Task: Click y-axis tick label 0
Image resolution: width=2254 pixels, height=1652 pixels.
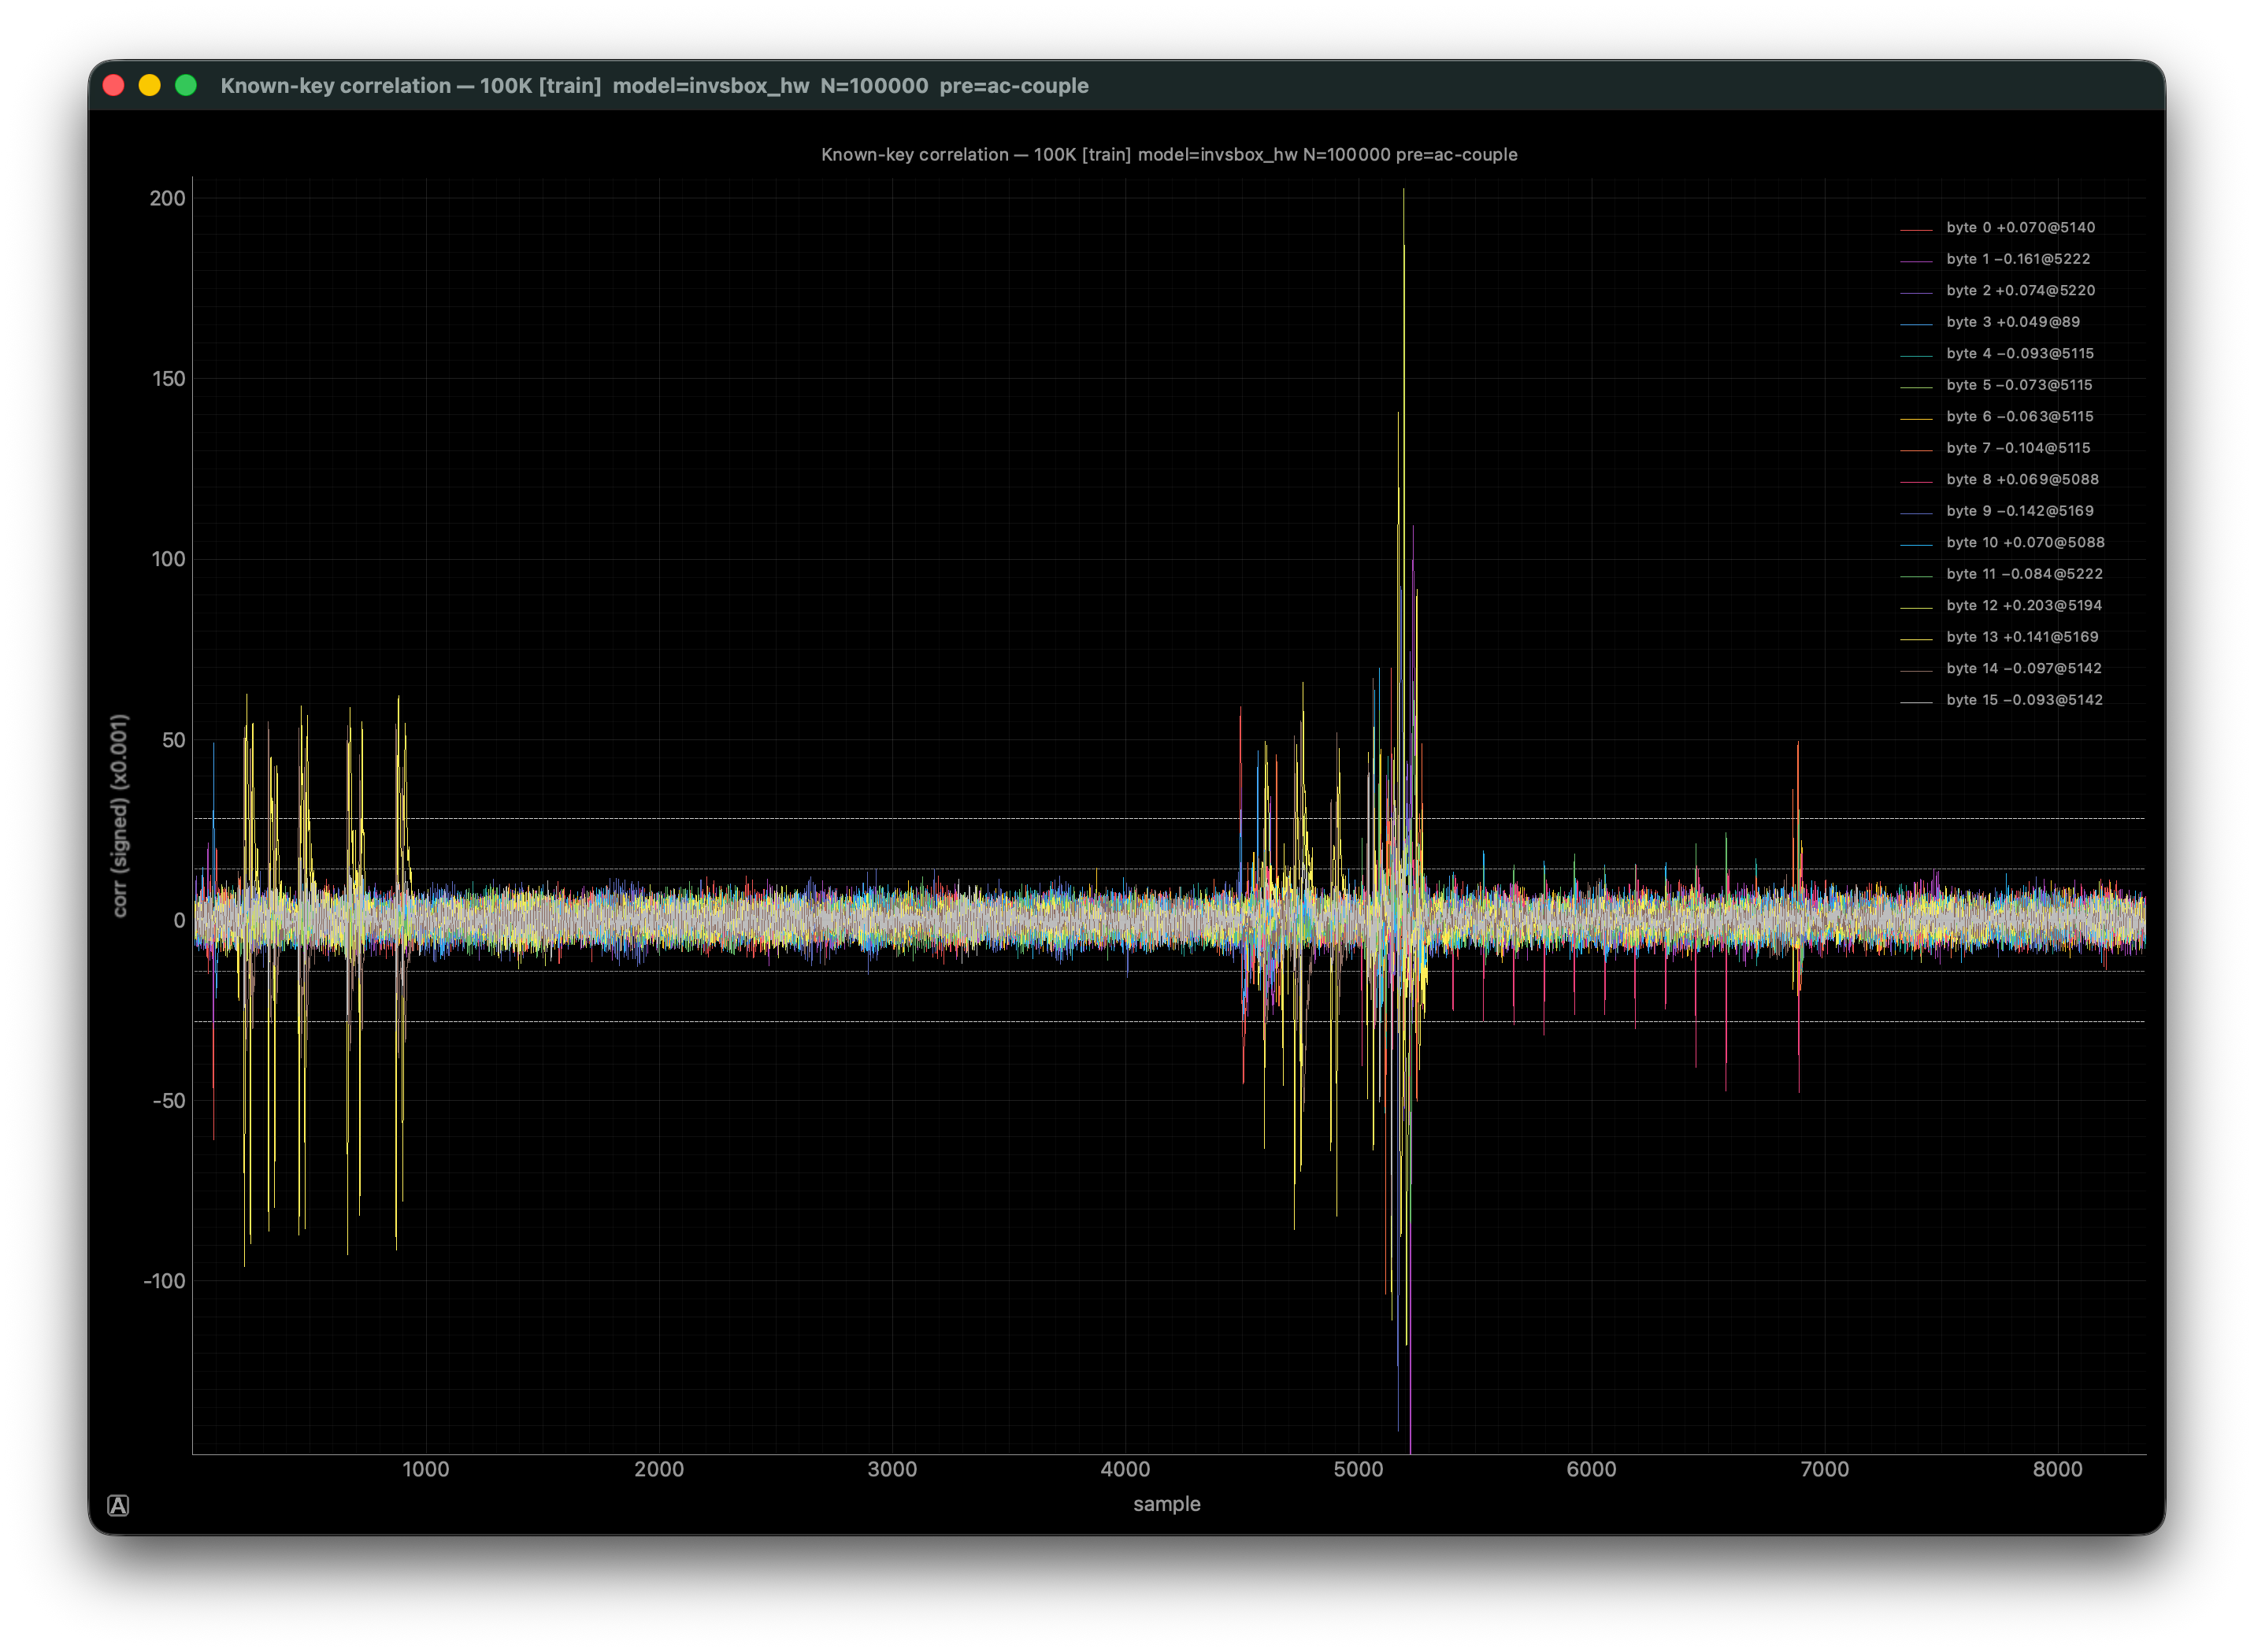Action: [180, 920]
